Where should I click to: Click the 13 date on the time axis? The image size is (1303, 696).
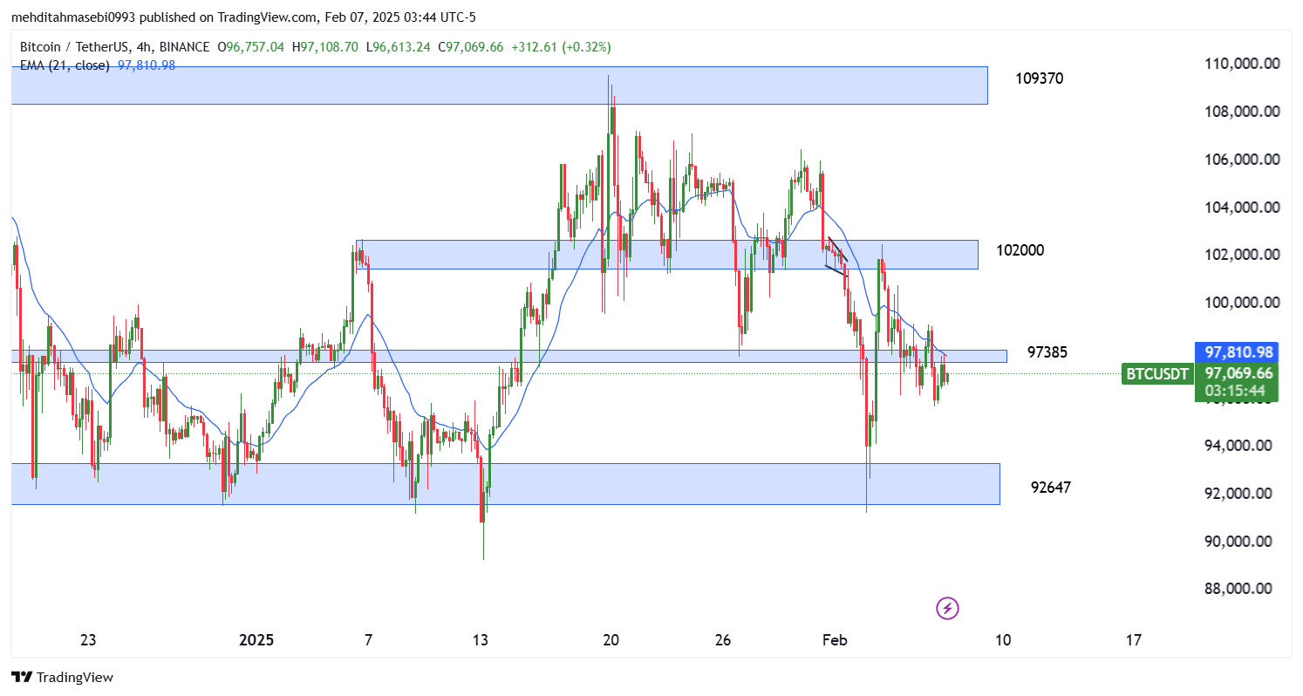click(481, 640)
